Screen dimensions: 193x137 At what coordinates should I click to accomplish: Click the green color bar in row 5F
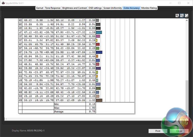coord(97,48)
